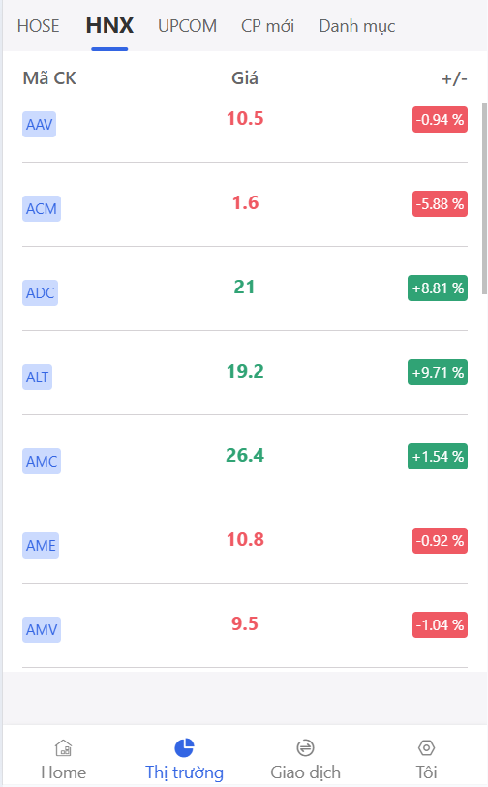
Task: Open Thị trường pie chart icon
Action: click(184, 748)
